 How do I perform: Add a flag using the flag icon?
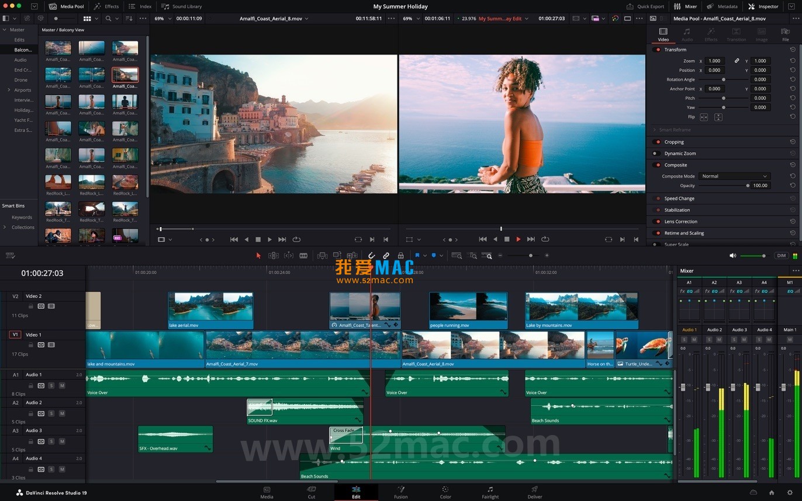pyautogui.click(x=417, y=255)
